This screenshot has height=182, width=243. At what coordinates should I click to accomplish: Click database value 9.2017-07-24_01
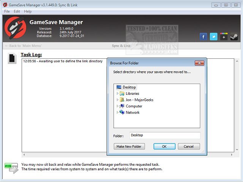(x=72, y=36)
